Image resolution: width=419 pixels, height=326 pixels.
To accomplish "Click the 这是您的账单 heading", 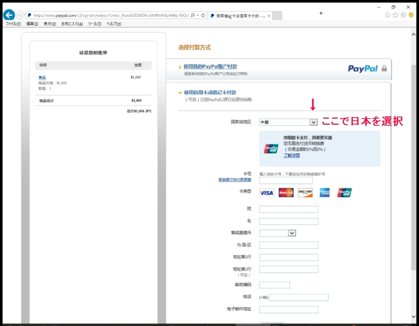I will tap(93, 52).
